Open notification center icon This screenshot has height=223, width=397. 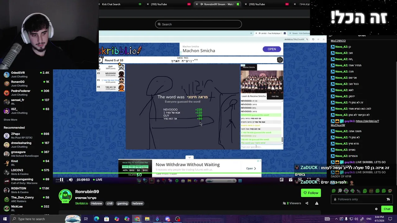pyautogui.click(x=390, y=219)
